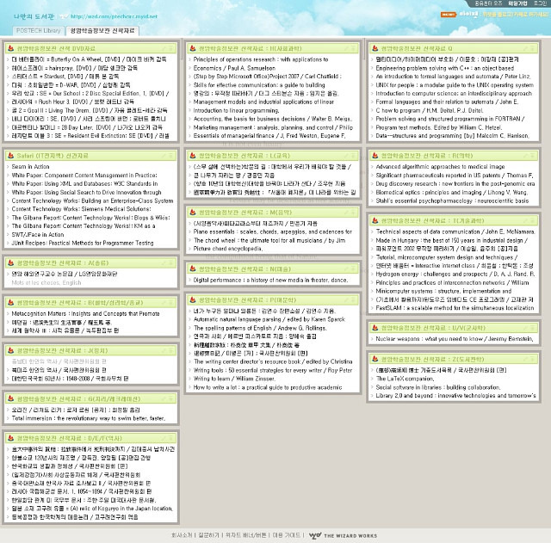Click the feed icon of the J(정치) widget
This screenshot has width=551, height=543.
point(11,350)
